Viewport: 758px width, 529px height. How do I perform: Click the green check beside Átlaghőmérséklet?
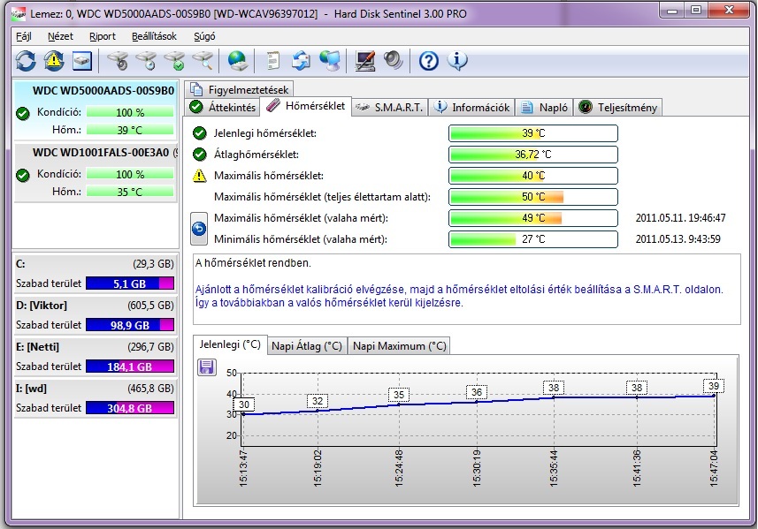point(200,155)
